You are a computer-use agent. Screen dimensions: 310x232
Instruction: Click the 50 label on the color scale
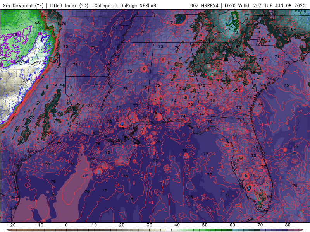[x=205, y=225]
